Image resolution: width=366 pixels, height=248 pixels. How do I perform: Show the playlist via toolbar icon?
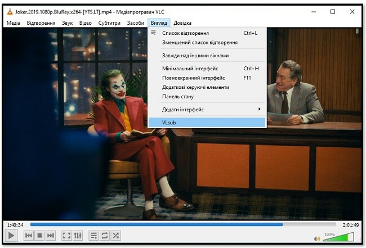[x=93, y=236]
